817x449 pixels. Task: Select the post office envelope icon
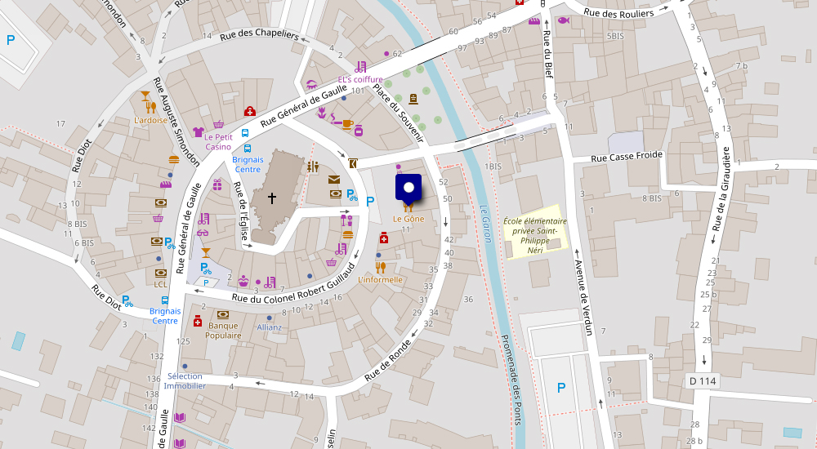[334, 180]
